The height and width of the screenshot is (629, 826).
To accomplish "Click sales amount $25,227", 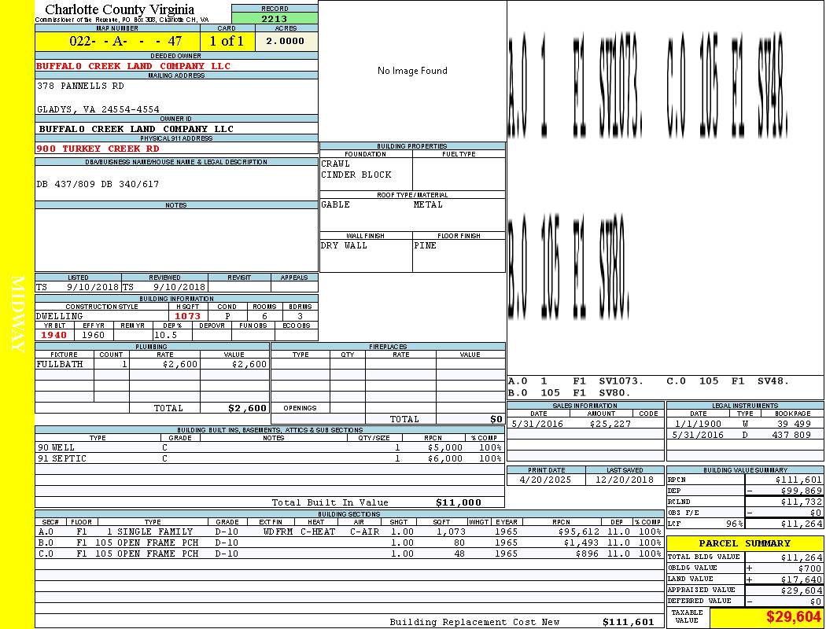I will (610, 425).
